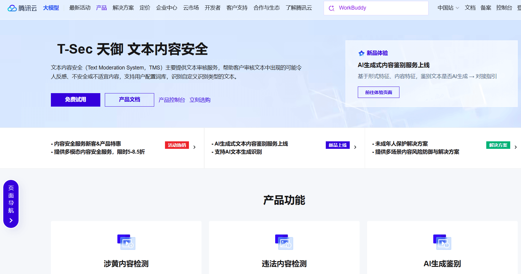Follow the 立刻选购 link
This screenshot has height=274, width=521.
click(x=200, y=100)
